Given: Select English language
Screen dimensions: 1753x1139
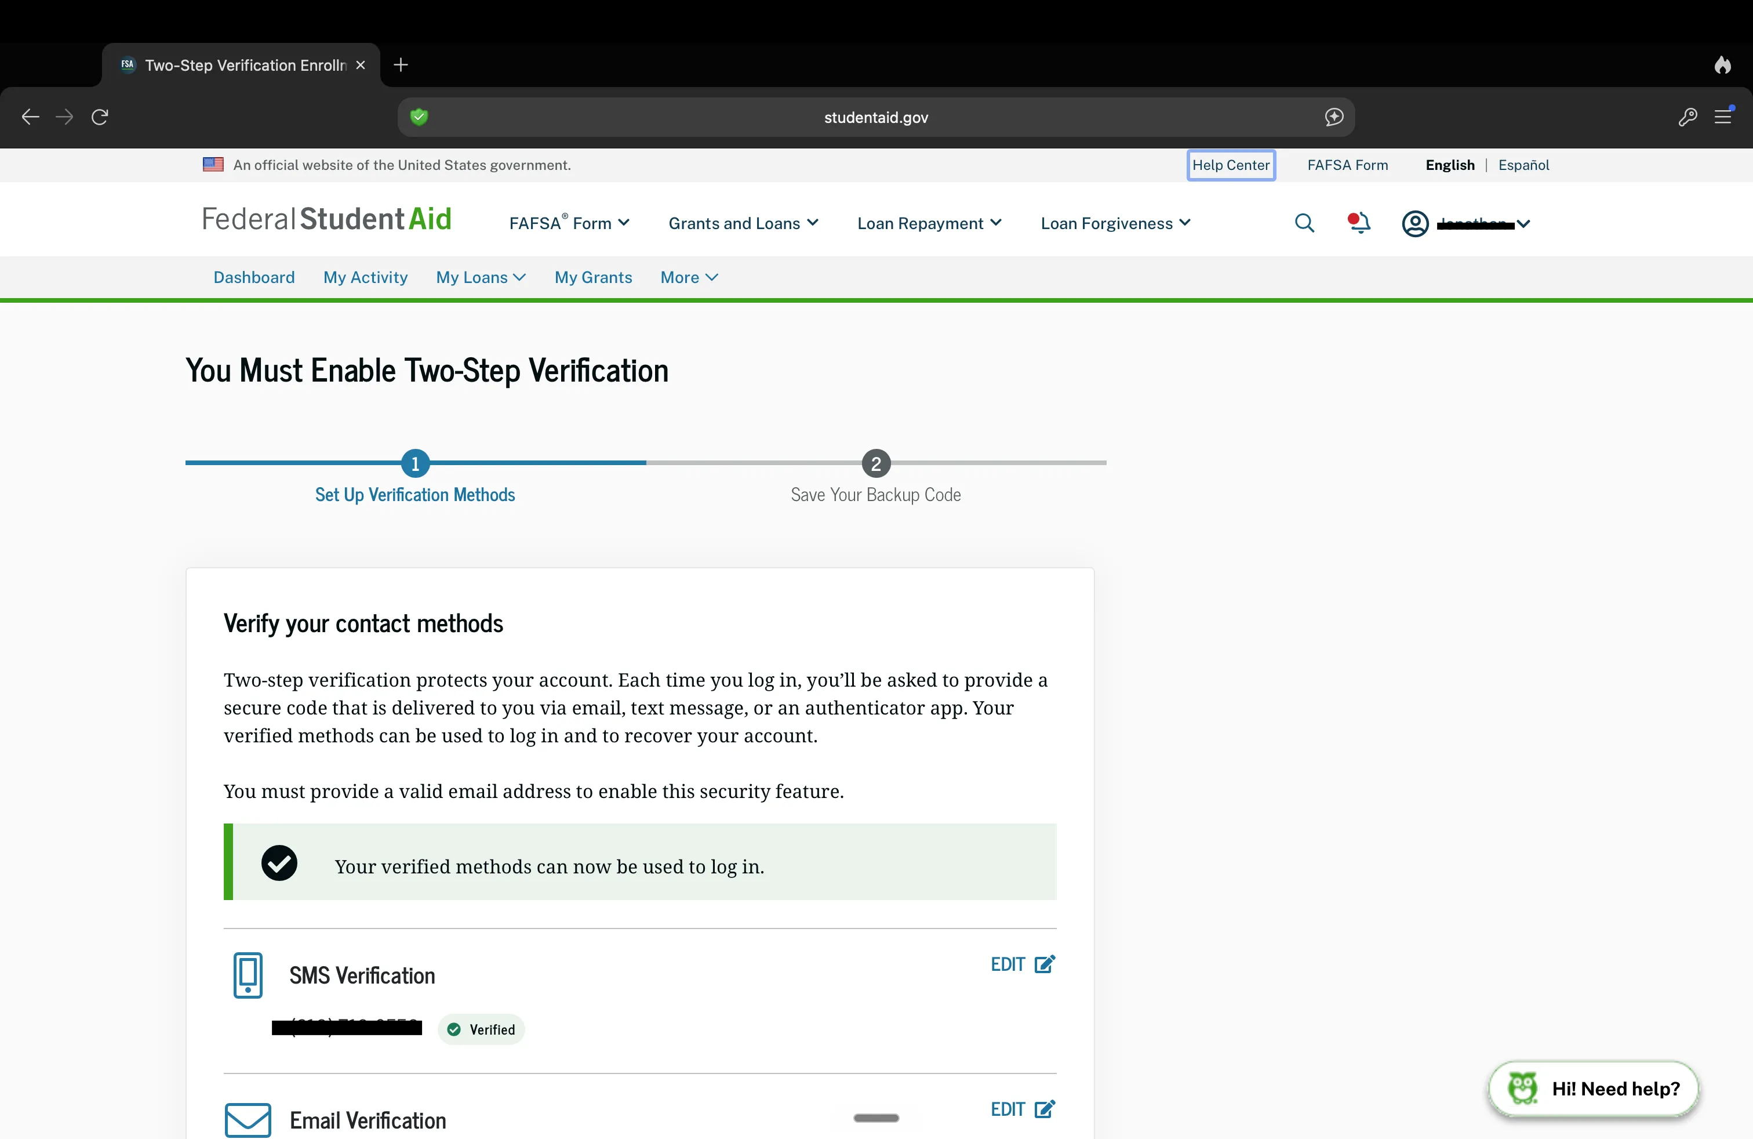Looking at the screenshot, I should click(x=1450, y=165).
